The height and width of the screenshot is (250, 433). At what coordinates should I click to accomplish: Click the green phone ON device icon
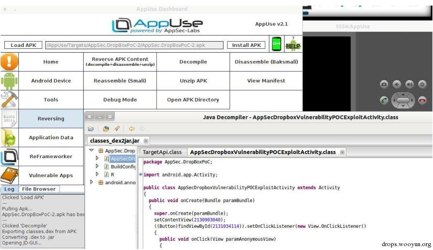point(277,44)
